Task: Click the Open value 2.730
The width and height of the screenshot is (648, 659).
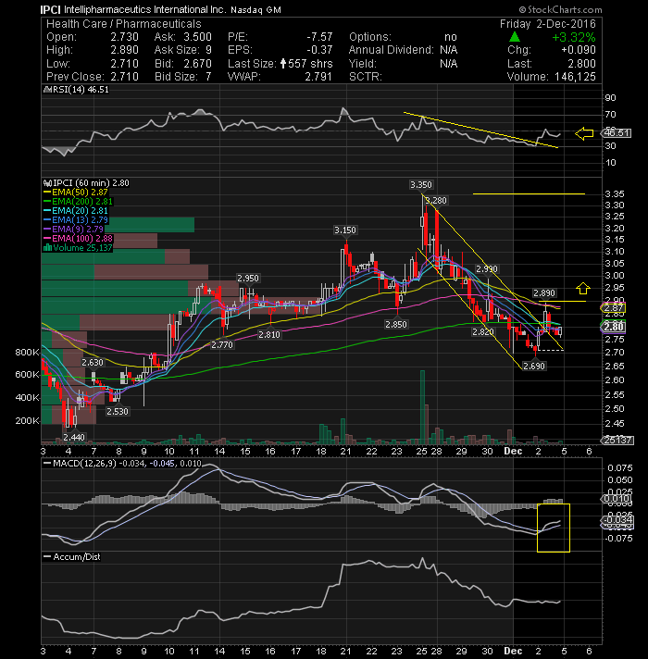Action: pyautogui.click(x=124, y=37)
